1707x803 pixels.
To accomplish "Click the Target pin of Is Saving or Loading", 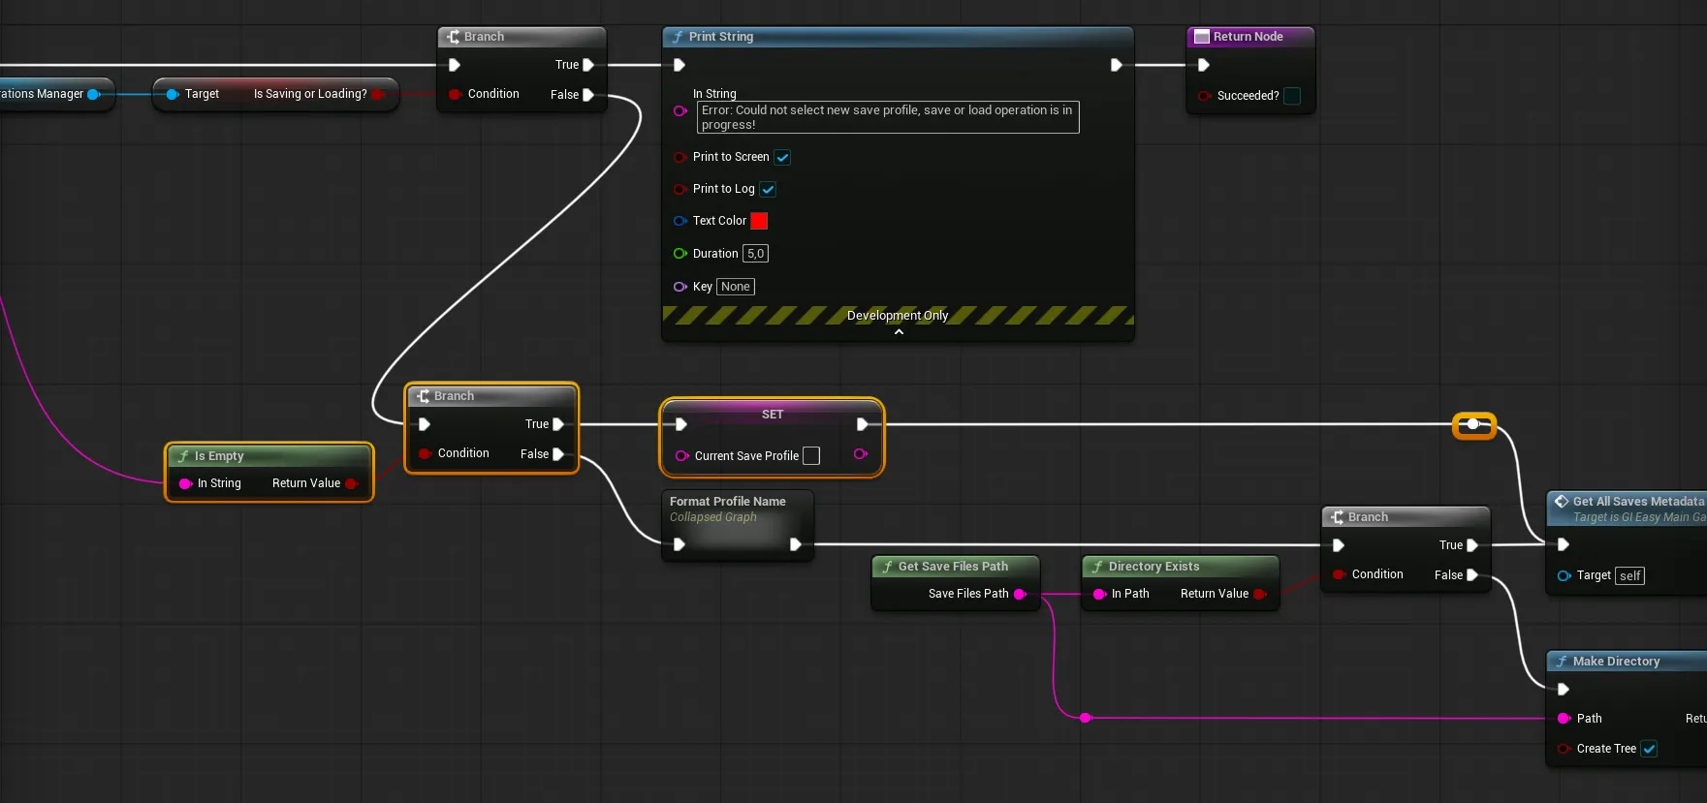I will [x=173, y=94].
